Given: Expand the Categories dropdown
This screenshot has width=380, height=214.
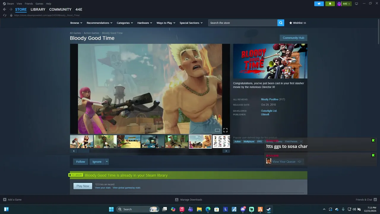Looking at the screenshot, I should click(x=125, y=23).
